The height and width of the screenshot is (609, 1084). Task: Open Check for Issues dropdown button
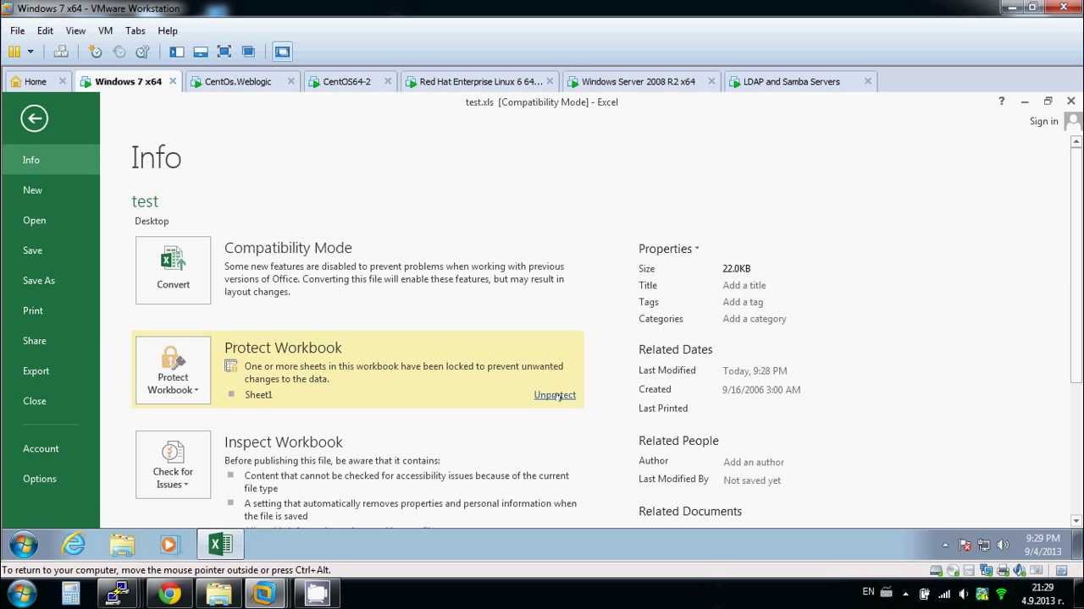point(173,464)
